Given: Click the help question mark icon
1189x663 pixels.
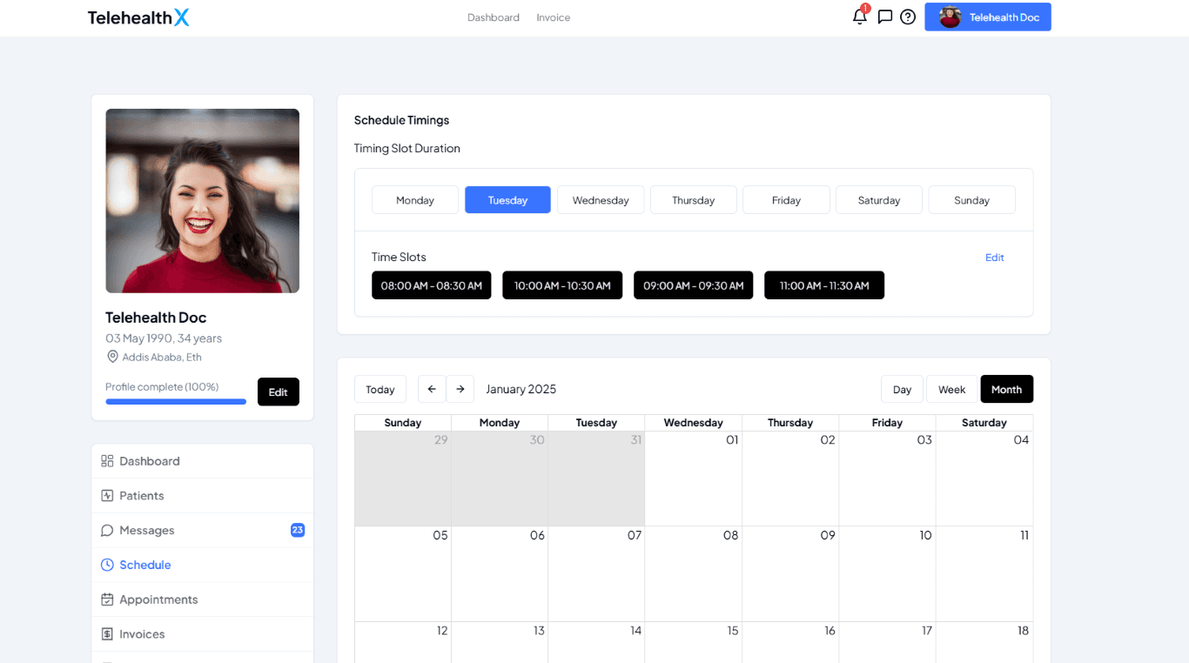Looking at the screenshot, I should click(908, 17).
